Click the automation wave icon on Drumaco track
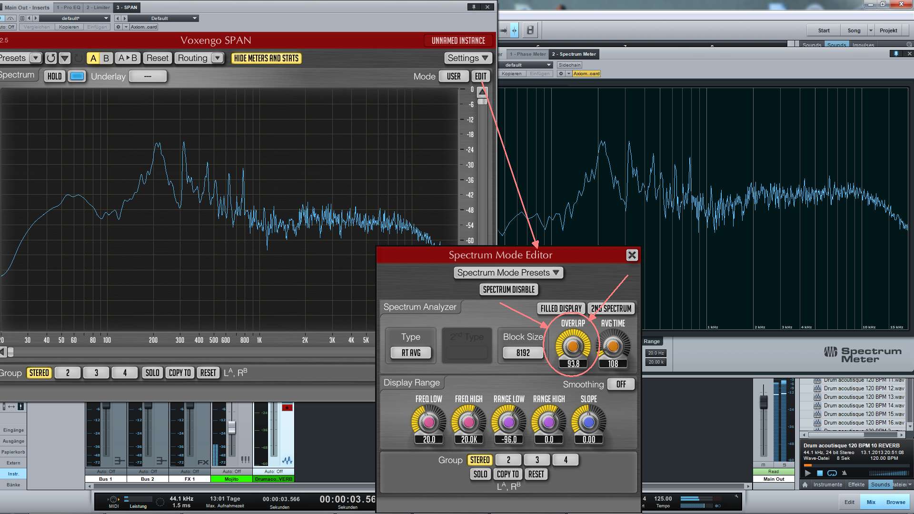The image size is (914, 514). coord(287,460)
